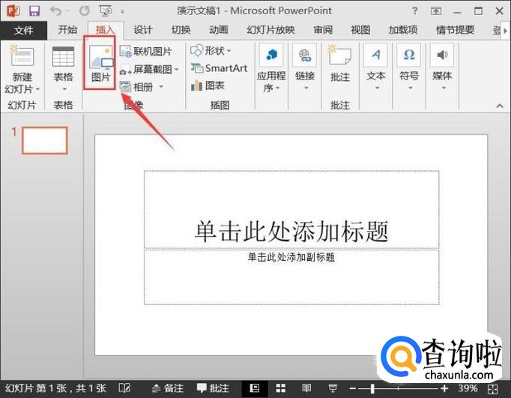
Task: Open the 设计 (Design) tab
Action: (143, 30)
